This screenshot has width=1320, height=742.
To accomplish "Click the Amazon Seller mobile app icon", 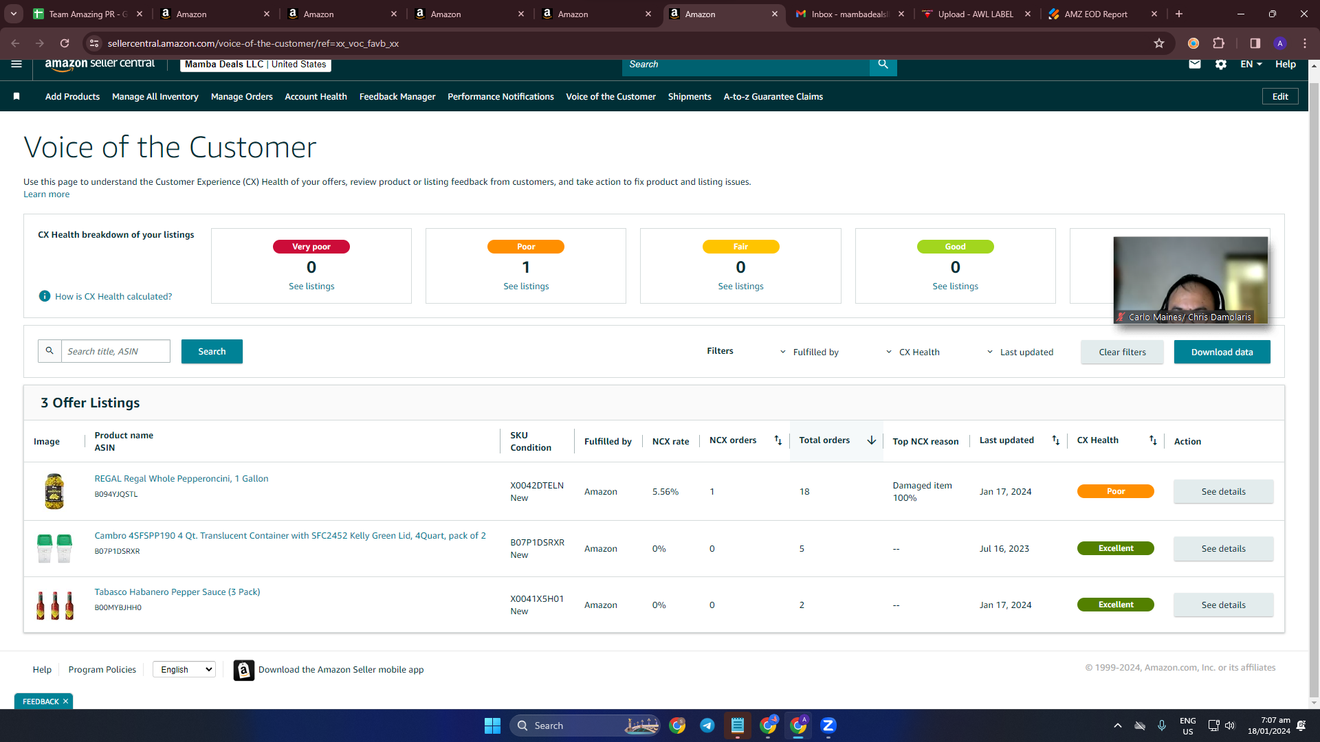I will pos(244,670).
